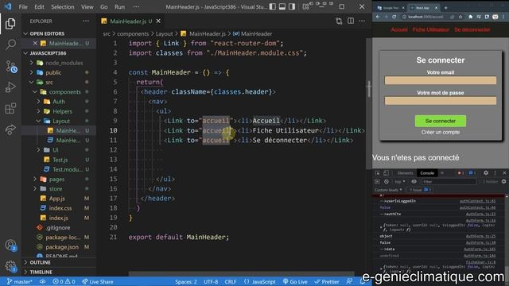The image size is (509, 286).
Task: Open editor More Actions ellipsis
Action: [362, 21]
